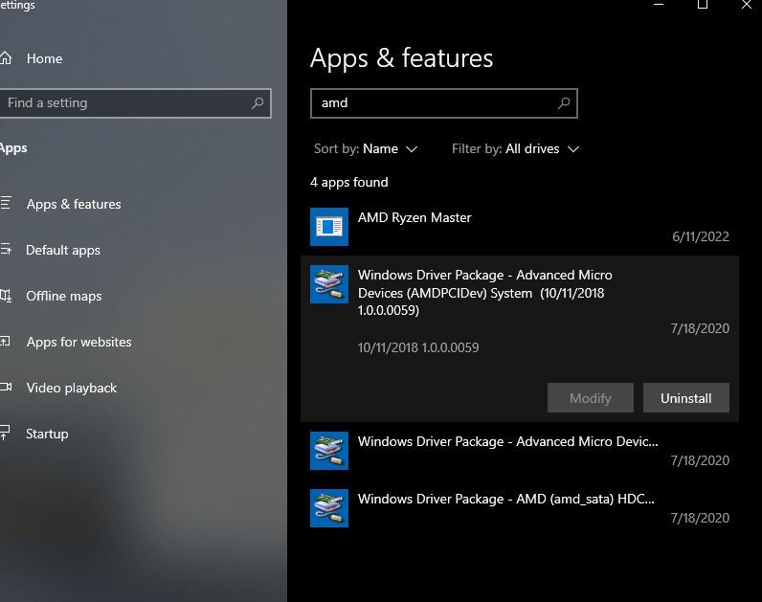762x602 pixels.
Task: Open Apps & features in sidebar
Action: (73, 204)
